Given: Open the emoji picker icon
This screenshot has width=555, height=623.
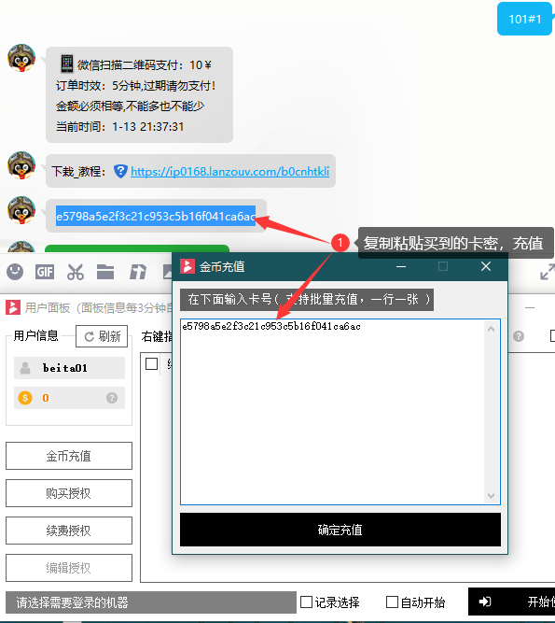Looking at the screenshot, I should (15, 272).
